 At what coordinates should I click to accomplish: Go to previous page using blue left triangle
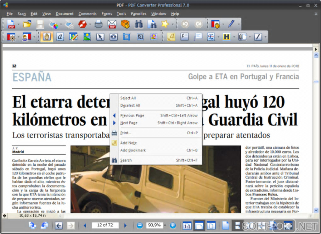coord(85,225)
